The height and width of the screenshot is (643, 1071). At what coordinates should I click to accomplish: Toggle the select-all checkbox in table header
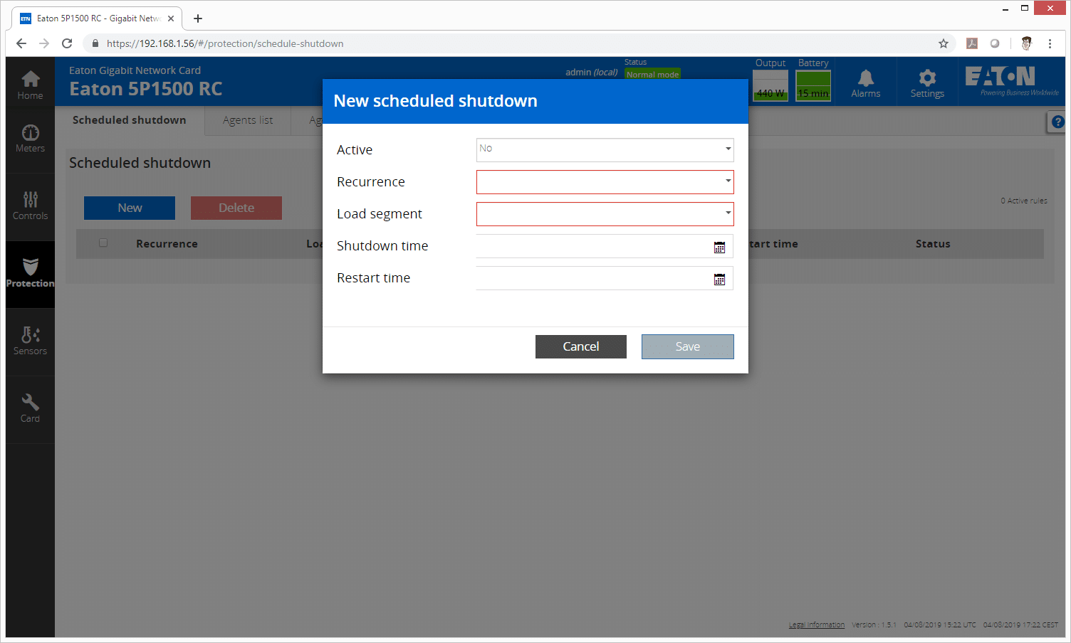point(103,243)
